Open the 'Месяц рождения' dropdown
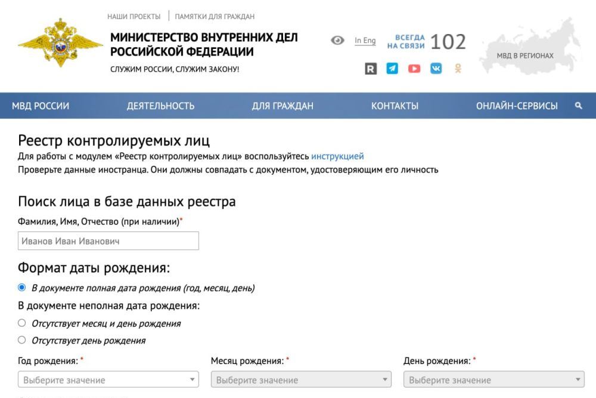This screenshot has height=398, width=596. pos(301,380)
